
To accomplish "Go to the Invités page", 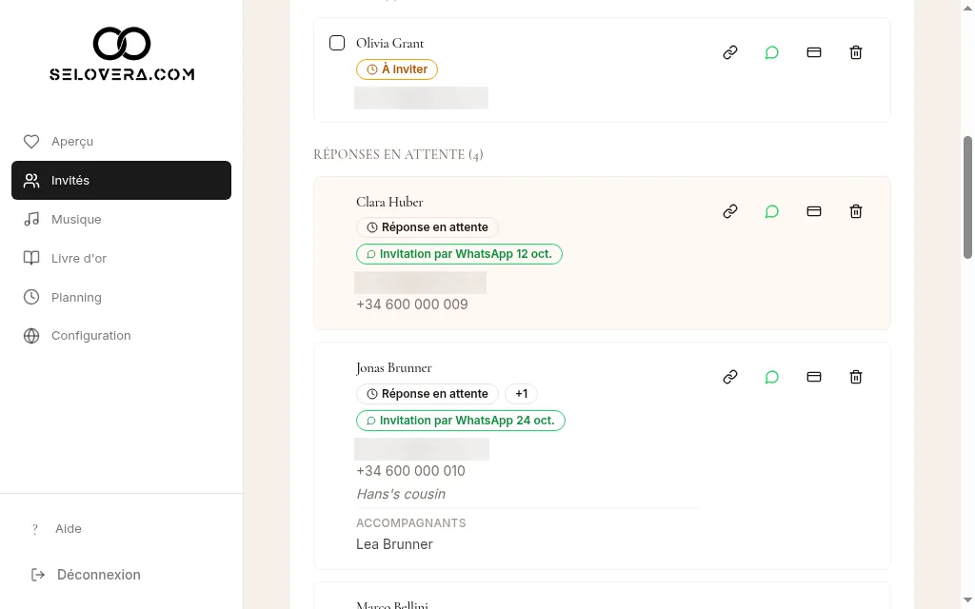I will pos(121,180).
